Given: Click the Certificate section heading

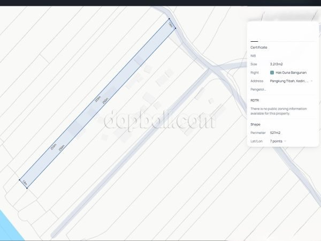Looking at the screenshot, I should coord(259,47).
